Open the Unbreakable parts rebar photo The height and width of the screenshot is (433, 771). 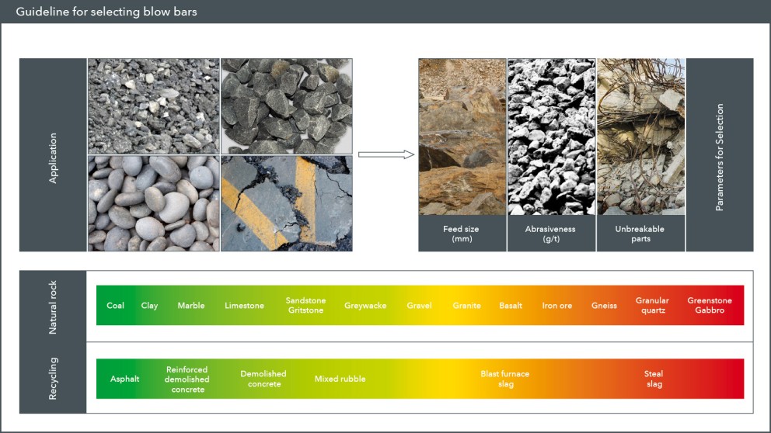(x=640, y=137)
